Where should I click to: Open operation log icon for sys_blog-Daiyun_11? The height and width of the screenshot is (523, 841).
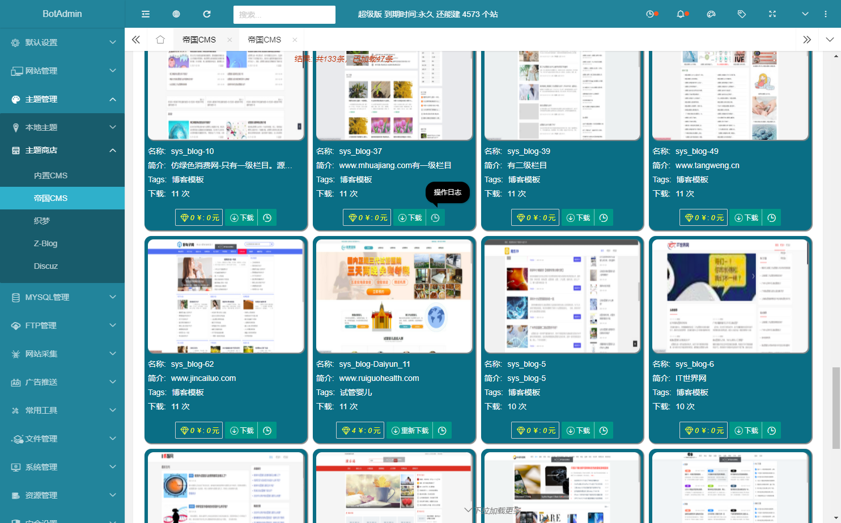(442, 430)
